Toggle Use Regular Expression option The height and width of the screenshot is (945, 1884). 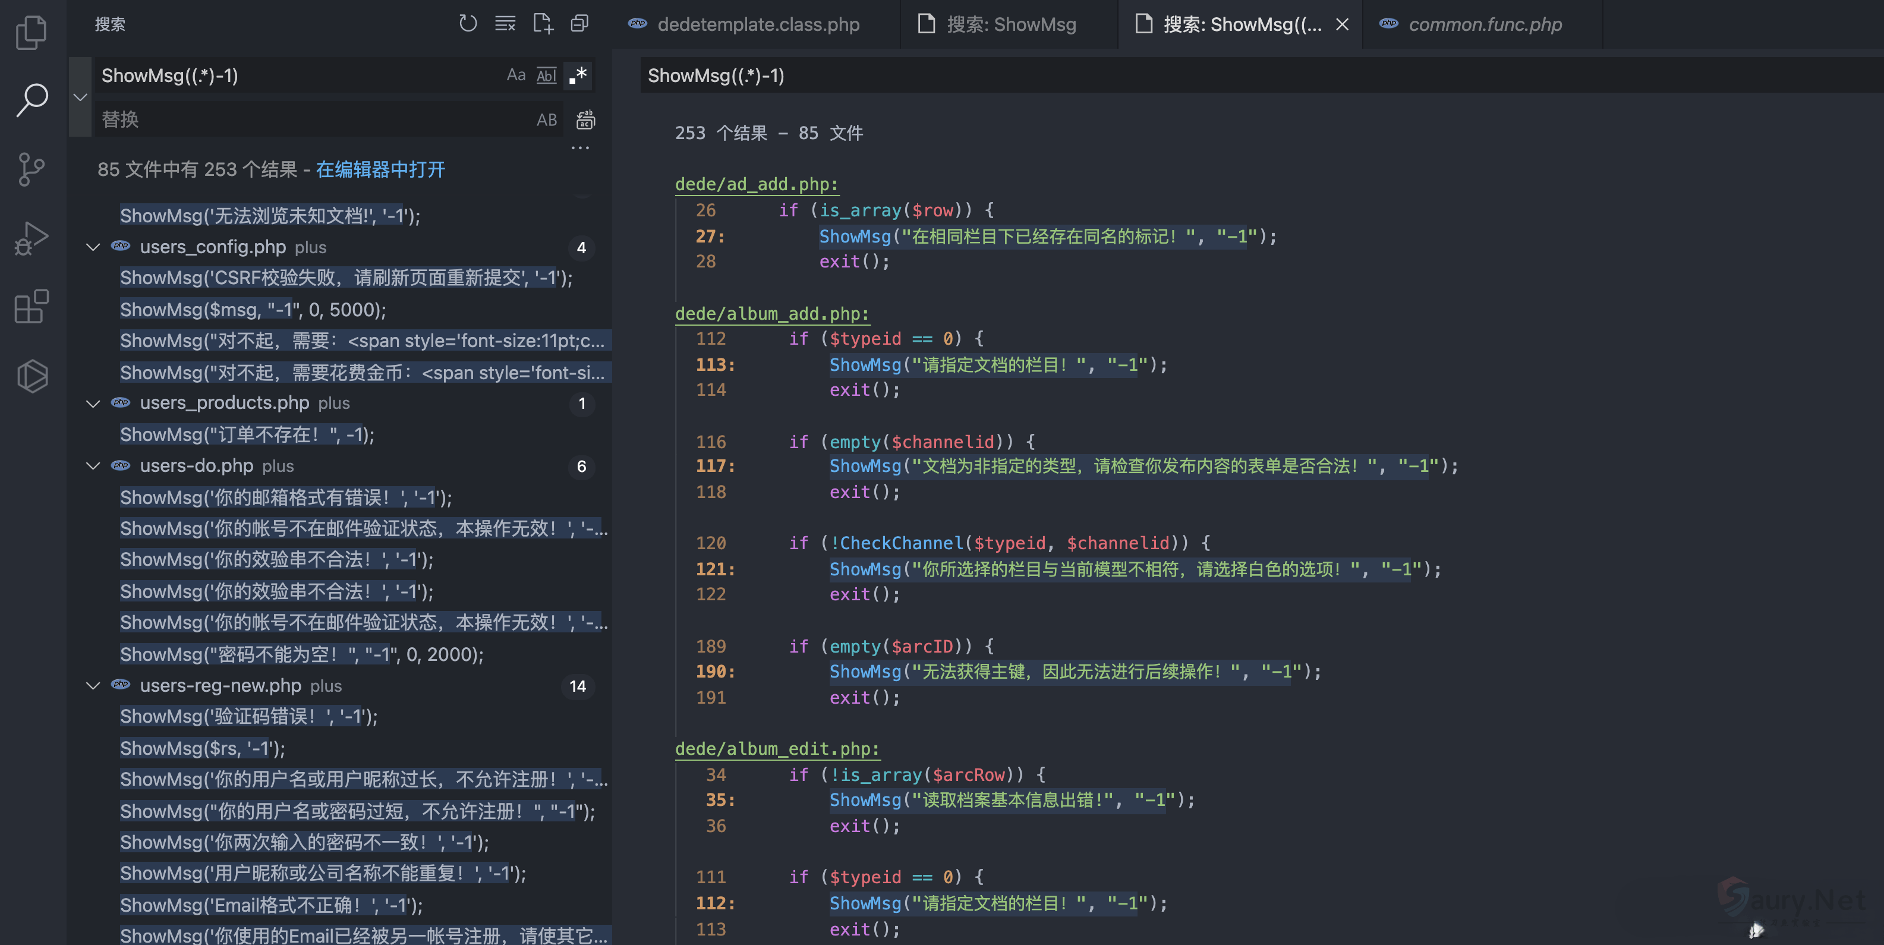(578, 75)
